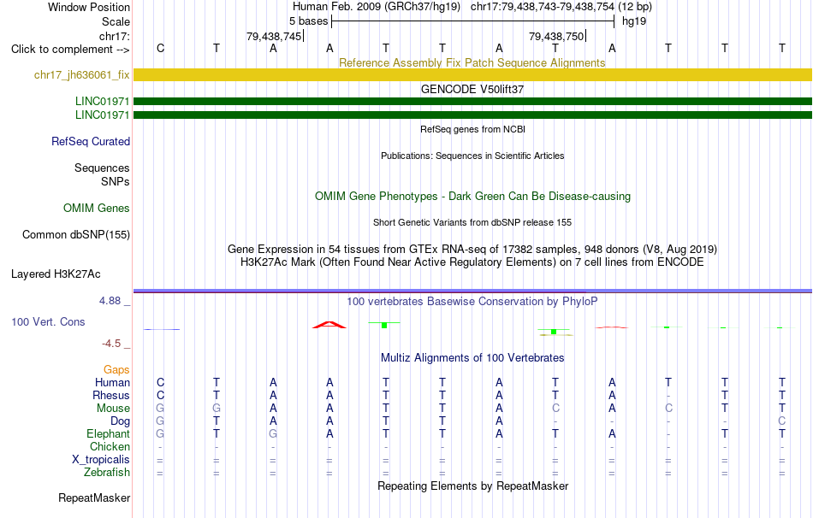Click the first LINC01971 gene label
Screen dimensions: 813x518
click(x=102, y=101)
